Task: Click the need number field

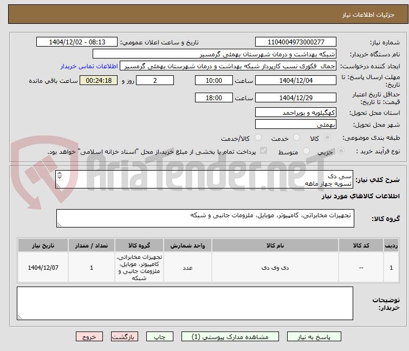Action: coord(296,42)
